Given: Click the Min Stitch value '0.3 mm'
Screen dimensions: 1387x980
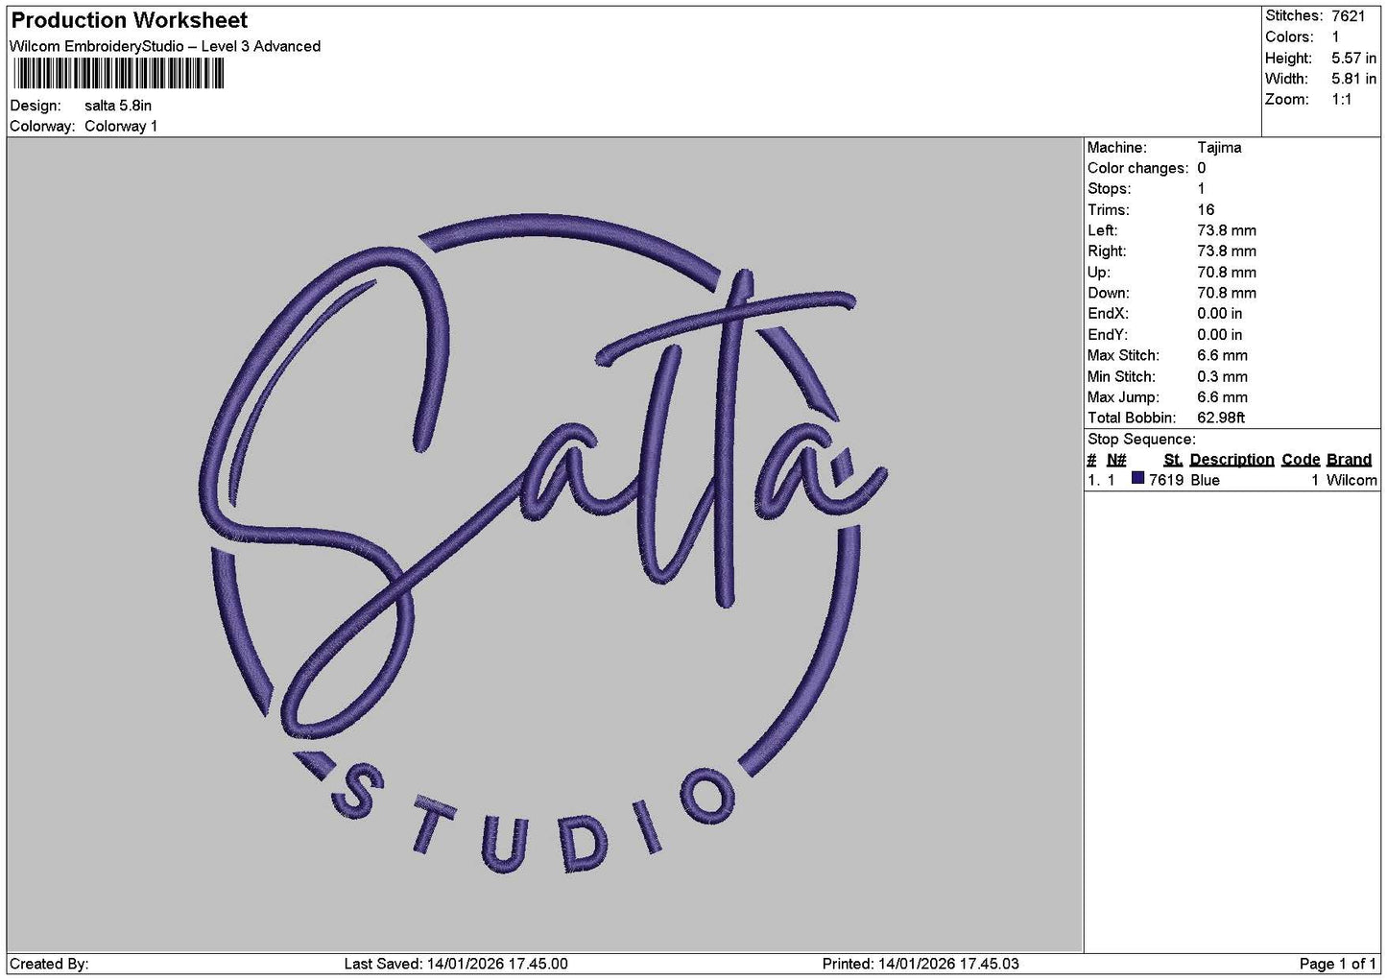Looking at the screenshot, I should (1223, 377).
